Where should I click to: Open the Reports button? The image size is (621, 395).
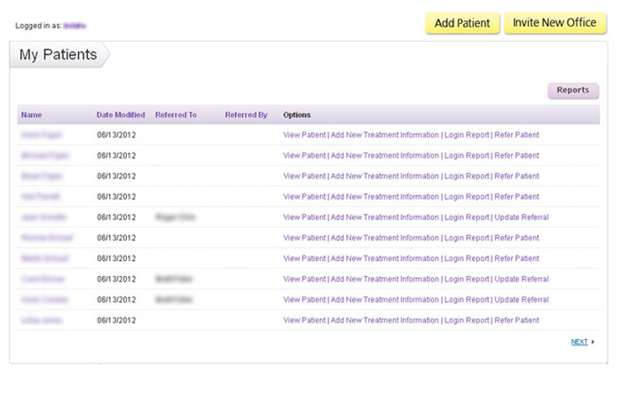click(573, 91)
